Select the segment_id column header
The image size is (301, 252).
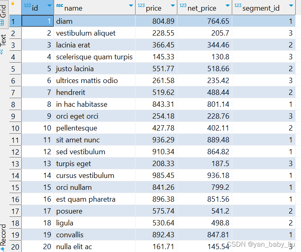(264, 8)
